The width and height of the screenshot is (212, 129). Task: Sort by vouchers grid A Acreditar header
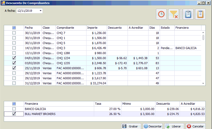click(138, 28)
